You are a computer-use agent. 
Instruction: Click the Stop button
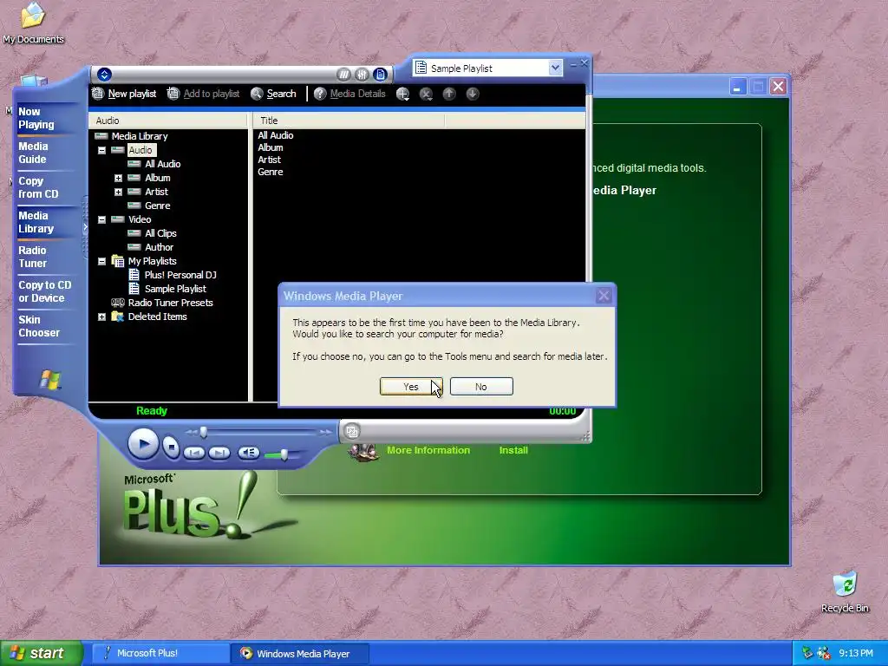point(171,447)
